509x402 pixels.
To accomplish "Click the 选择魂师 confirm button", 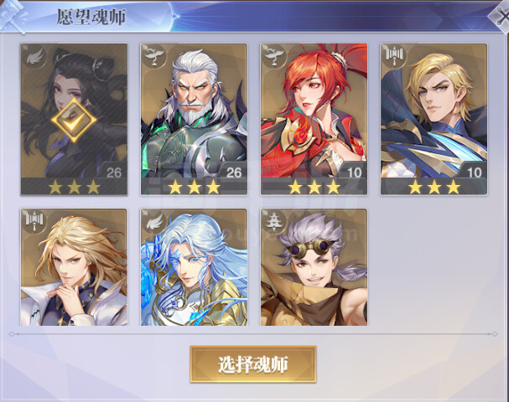I will point(253,364).
